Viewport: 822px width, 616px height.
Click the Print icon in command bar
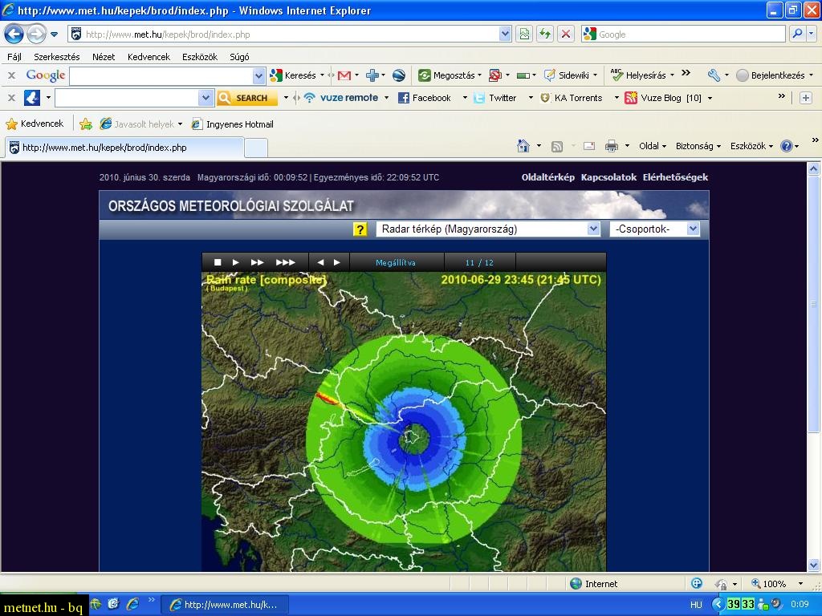(612, 146)
